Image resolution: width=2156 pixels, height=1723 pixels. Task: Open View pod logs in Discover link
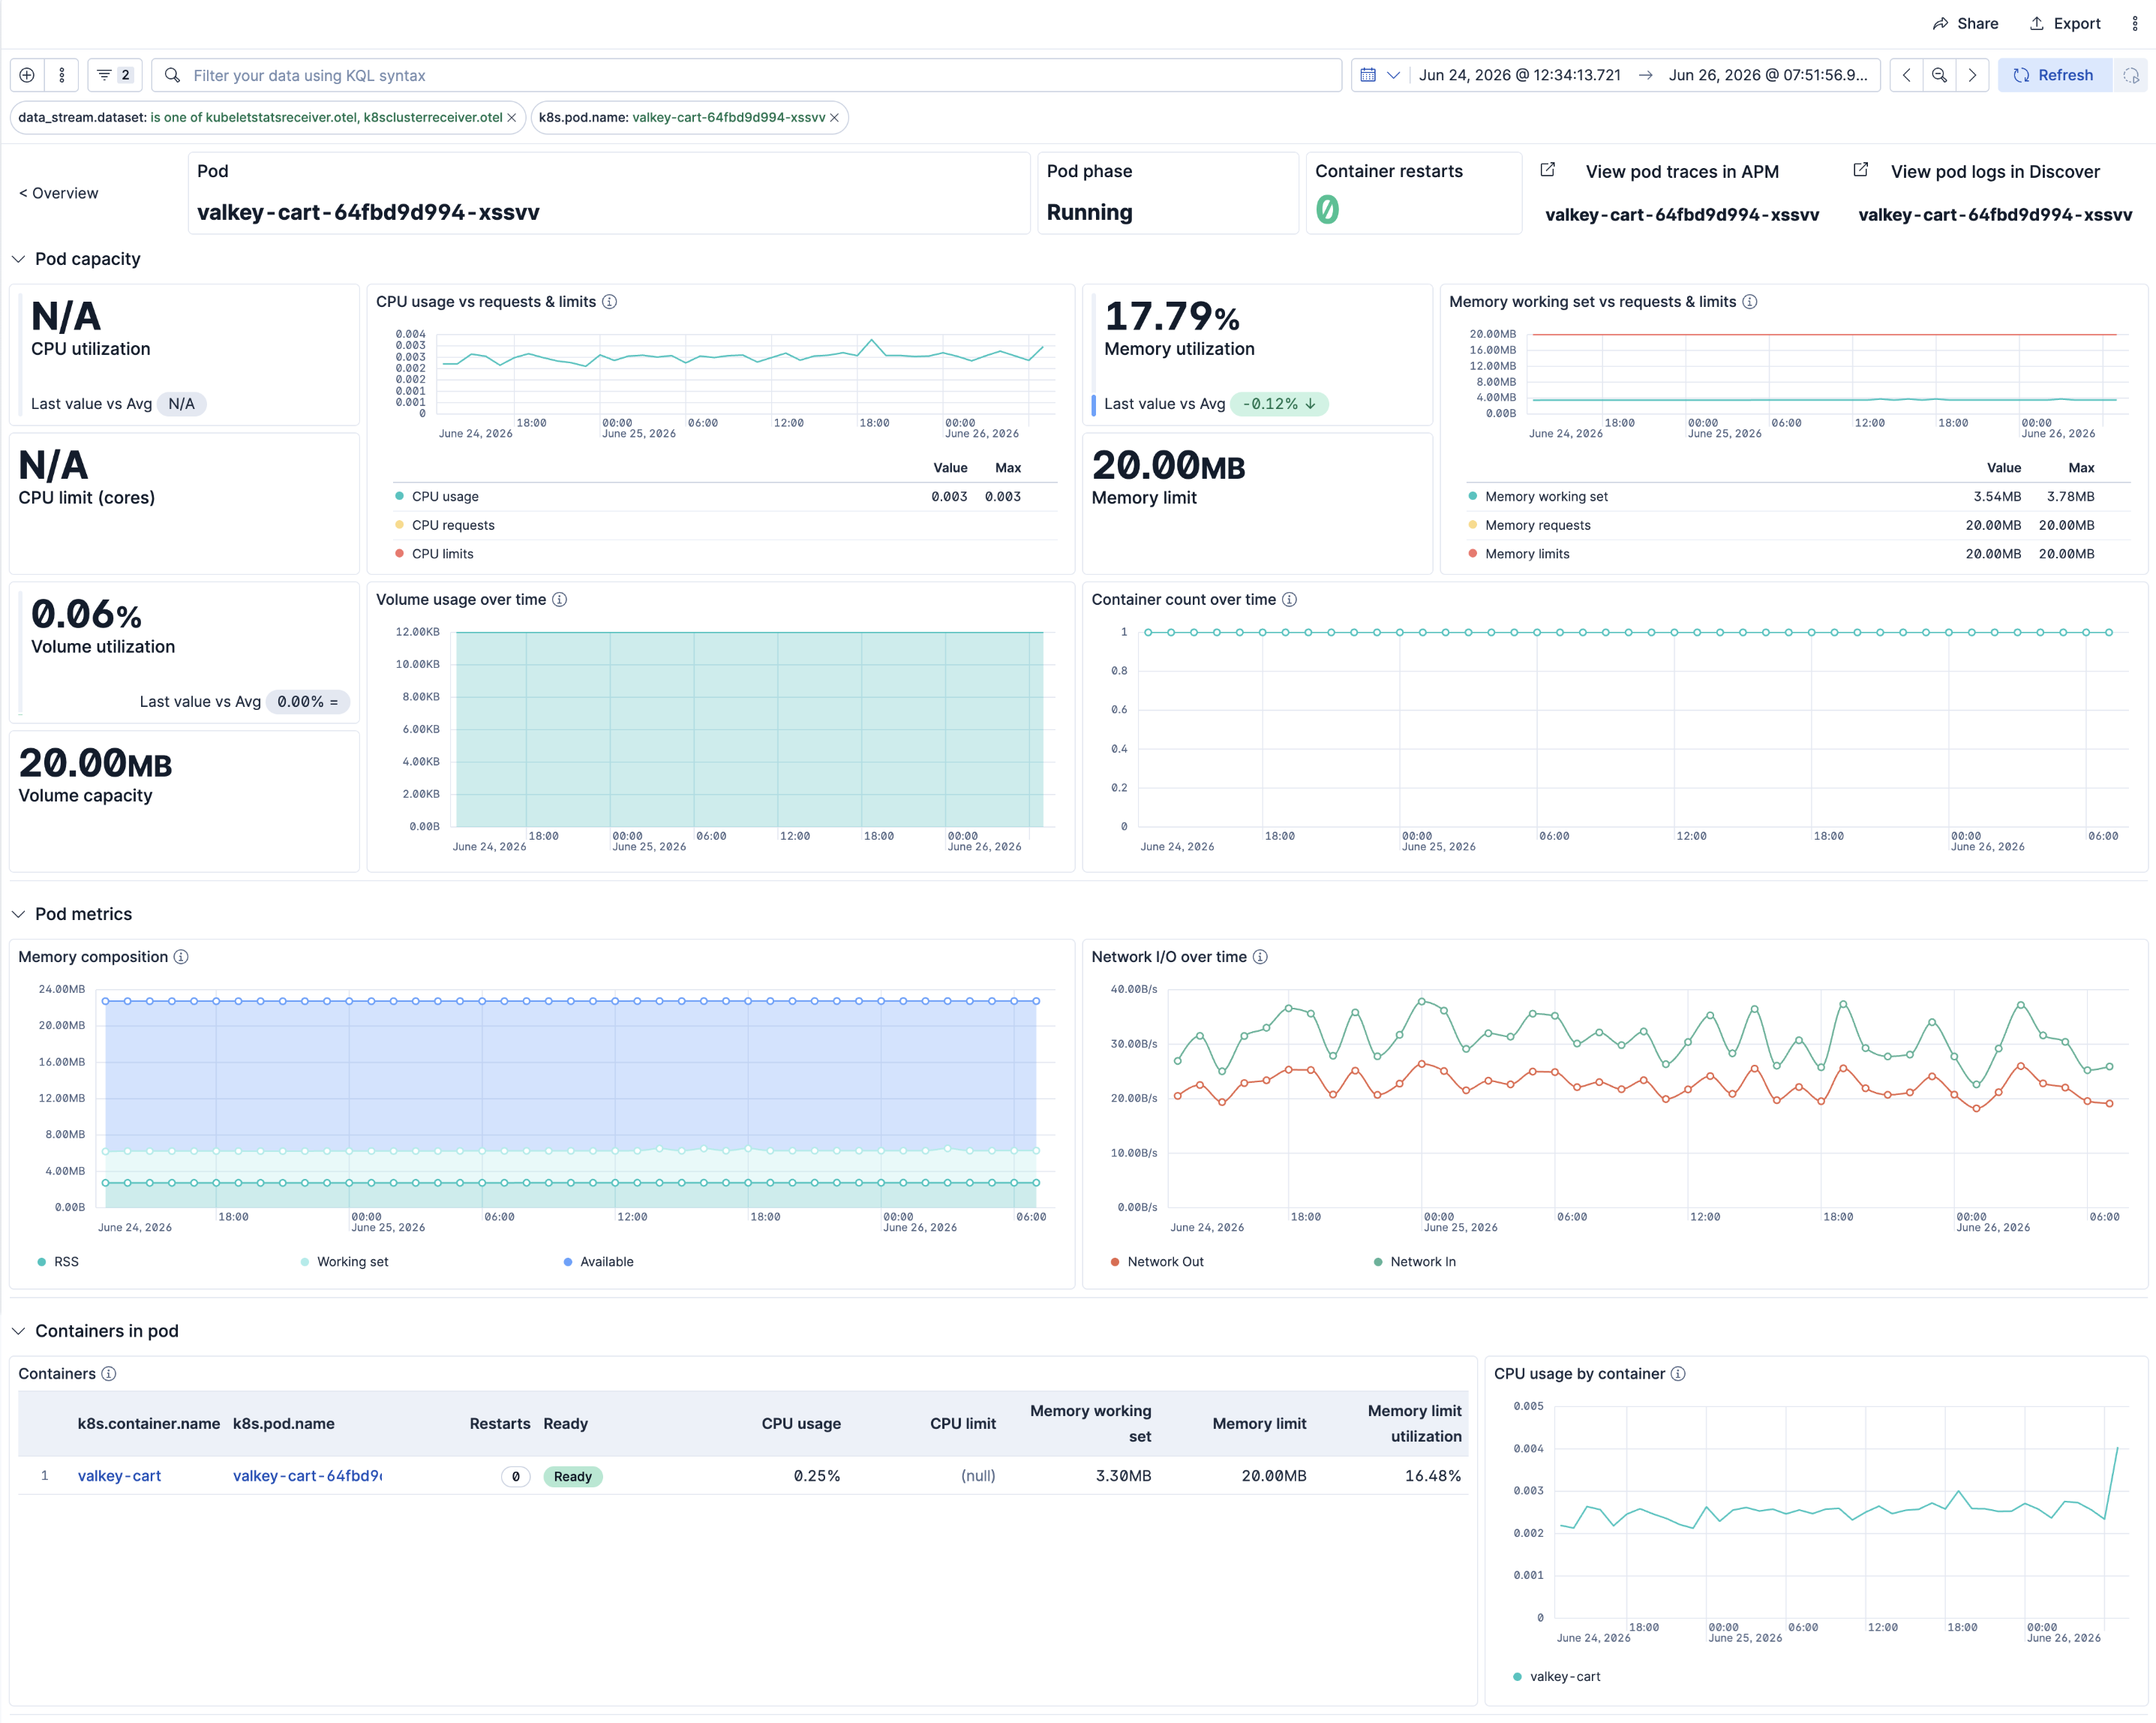click(x=1995, y=171)
